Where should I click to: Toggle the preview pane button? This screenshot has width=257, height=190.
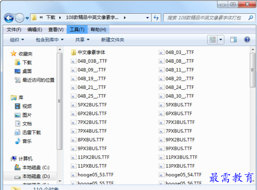[x=233, y=40]
